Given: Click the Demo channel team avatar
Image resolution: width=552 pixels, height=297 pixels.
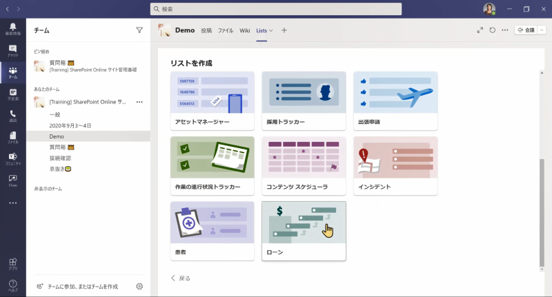Looking at the screenshot, I should click(x=164, y=30).
